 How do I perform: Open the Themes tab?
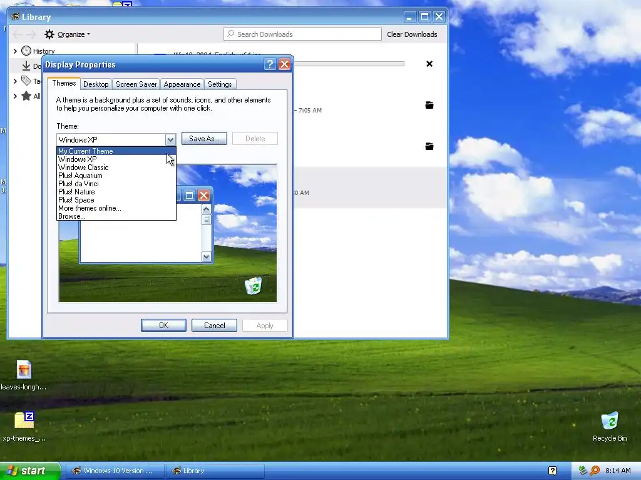click(x=64, y=83)
